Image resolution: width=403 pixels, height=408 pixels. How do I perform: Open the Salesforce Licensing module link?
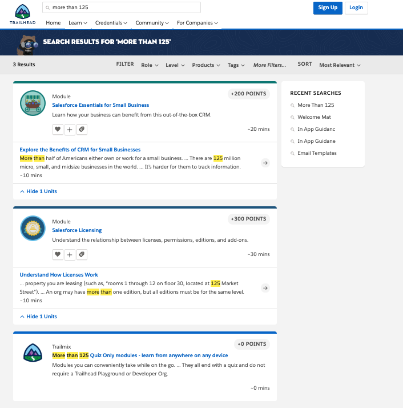point(77,230)
